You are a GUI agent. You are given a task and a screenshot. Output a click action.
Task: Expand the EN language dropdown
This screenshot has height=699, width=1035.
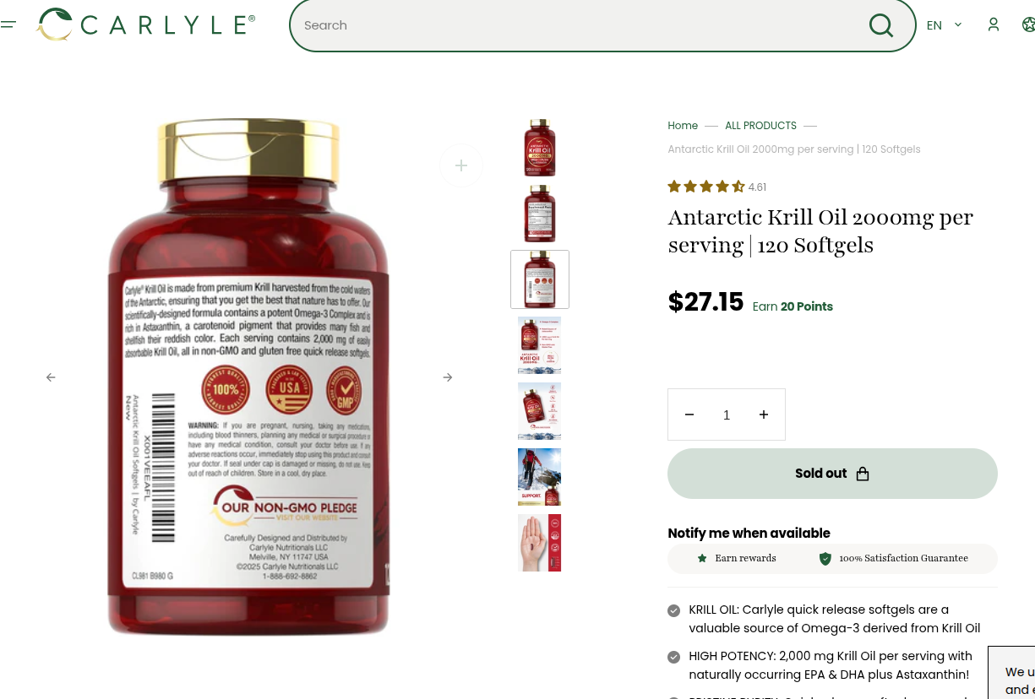click(x=945, y=25)
